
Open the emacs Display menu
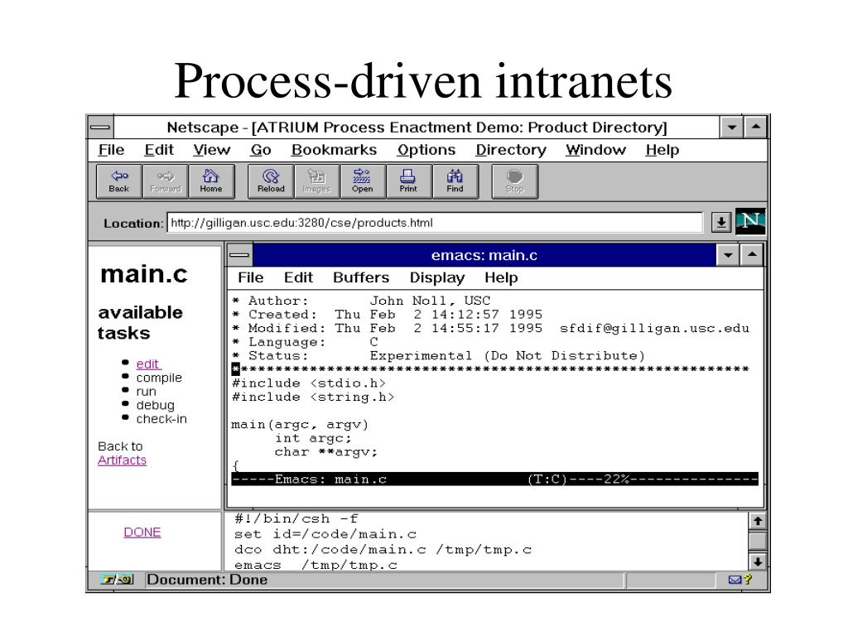pos(437,277)
